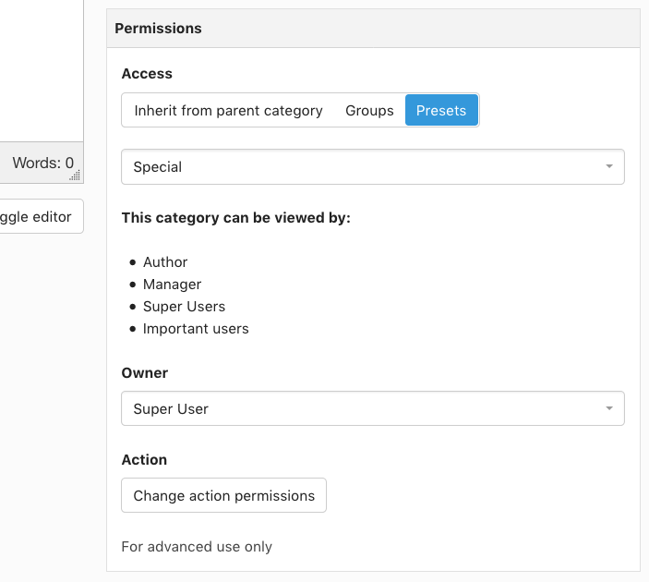Click the Manager list entry
Screen dimensions: 649x582
pos(172,285)
